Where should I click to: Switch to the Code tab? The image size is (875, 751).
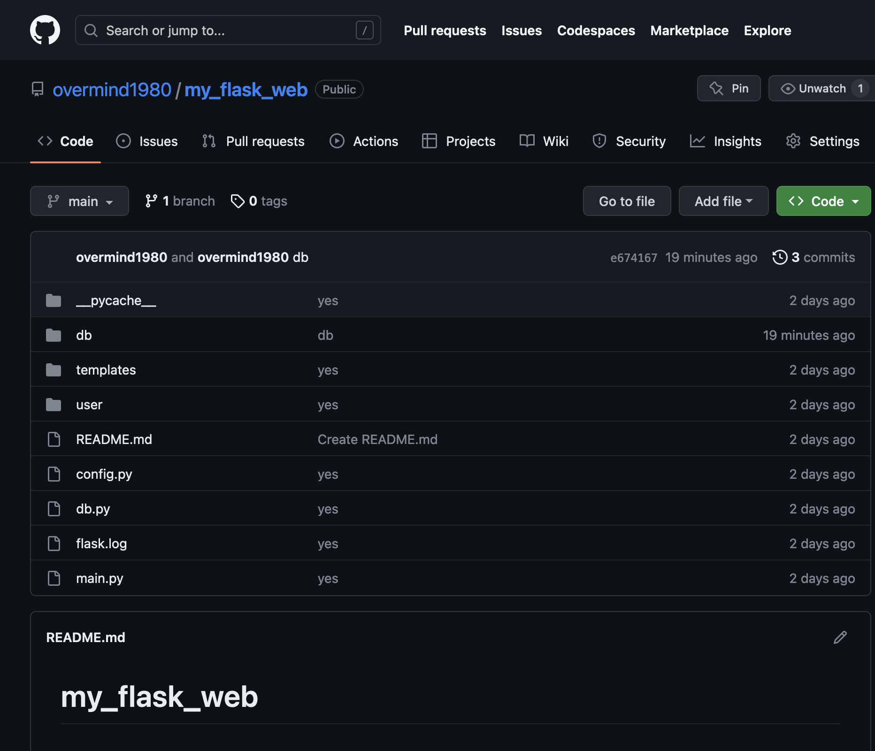click(x=65, y=141)
